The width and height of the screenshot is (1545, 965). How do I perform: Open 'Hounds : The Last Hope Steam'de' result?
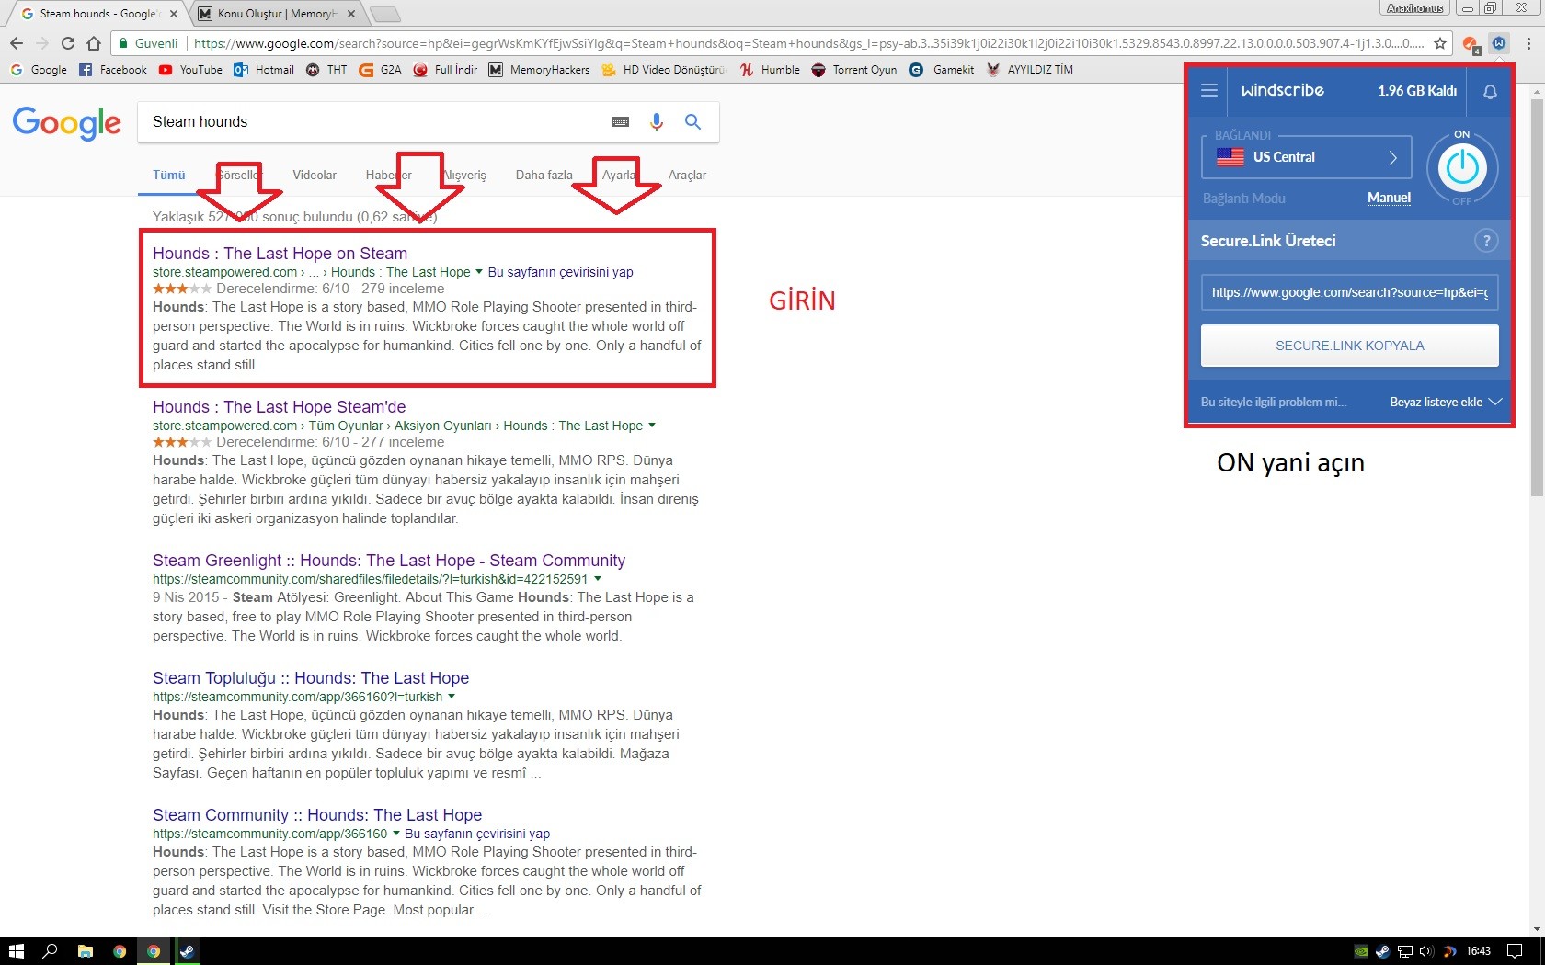[279, 407]
